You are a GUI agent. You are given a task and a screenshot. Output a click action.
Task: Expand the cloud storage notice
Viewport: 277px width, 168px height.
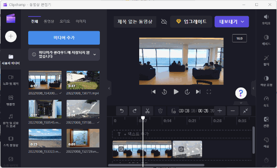(95, 54)
